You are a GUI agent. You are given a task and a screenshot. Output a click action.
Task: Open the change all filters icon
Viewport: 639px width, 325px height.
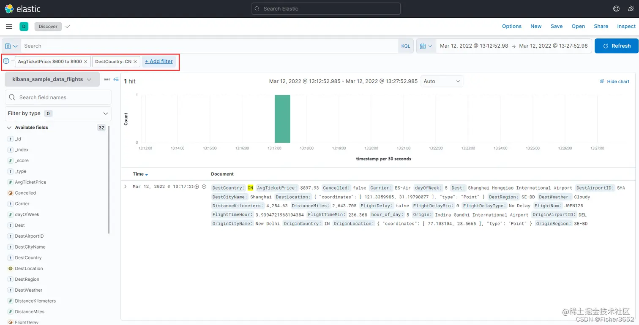tap(6, 61)
